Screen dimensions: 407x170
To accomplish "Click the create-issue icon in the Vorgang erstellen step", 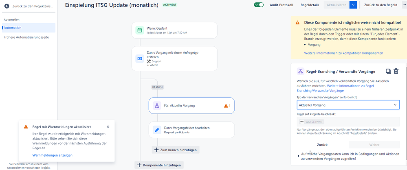I will coord(140,59).
